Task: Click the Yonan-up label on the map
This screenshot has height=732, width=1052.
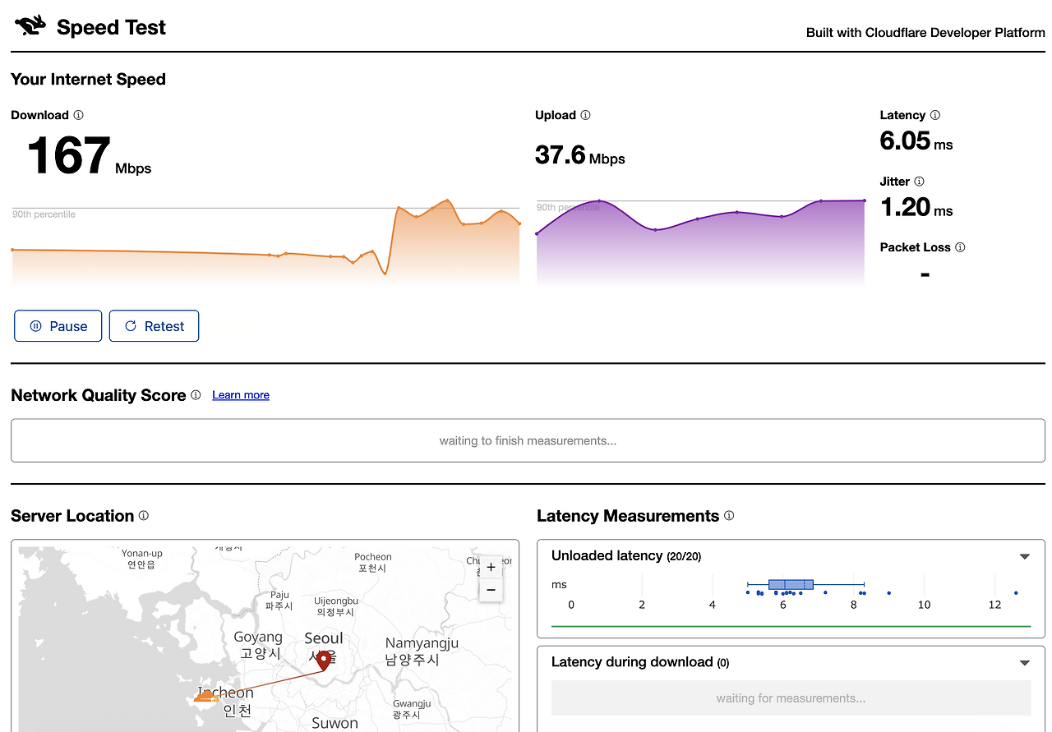Action: click(142, 559)
